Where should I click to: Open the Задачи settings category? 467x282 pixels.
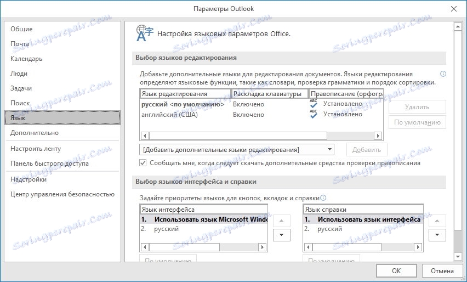coord(62,88)
